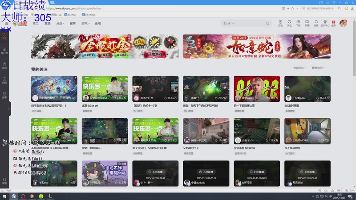The height and width of the screenshot is (200, 356).
Task: Click the browser QR grid icon
Action: [x=283, y=8]
